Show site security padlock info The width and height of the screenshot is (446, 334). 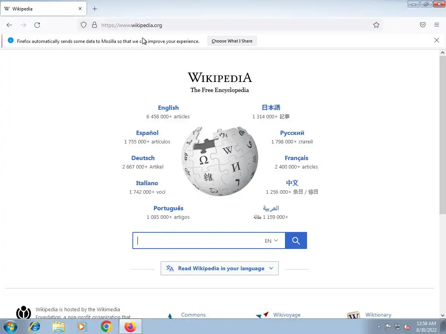pos(94,25)
